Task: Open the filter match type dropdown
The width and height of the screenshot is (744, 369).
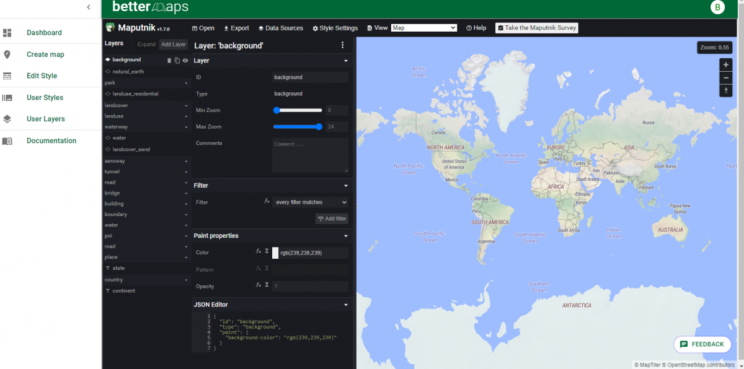Action: [311, 202]
